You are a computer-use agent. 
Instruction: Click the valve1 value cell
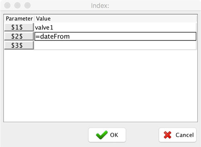pos(115,27)
